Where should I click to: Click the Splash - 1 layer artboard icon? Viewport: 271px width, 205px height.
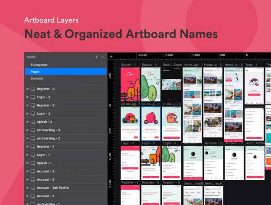tap(32, 163)
